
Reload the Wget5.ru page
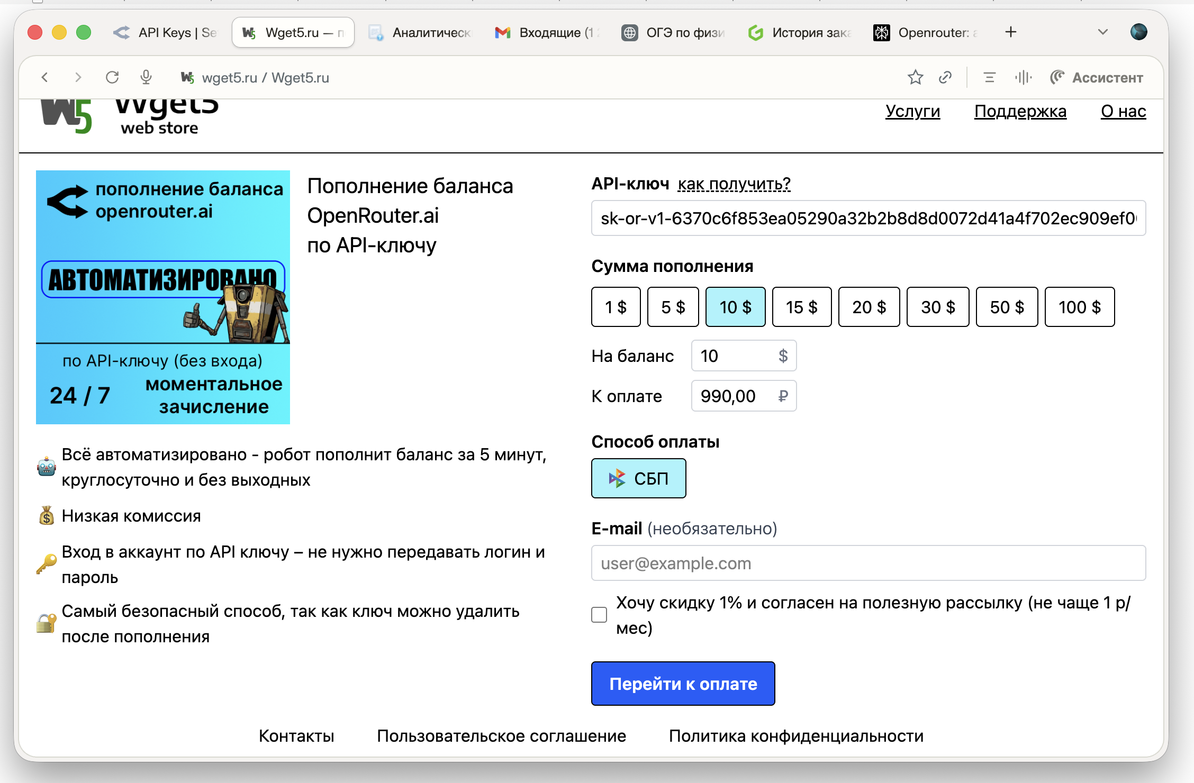tap(112, 78)
